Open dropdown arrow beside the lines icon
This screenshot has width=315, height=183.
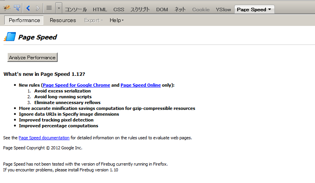58,8
